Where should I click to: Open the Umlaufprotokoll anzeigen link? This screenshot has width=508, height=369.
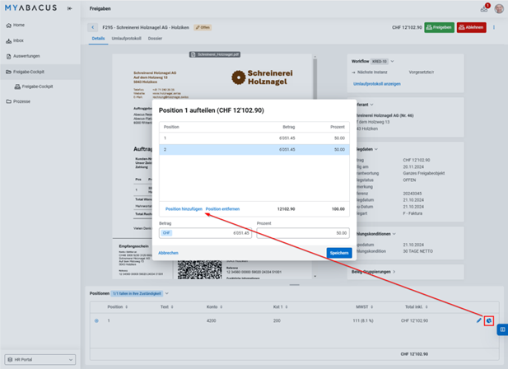(x=377, y=84)
